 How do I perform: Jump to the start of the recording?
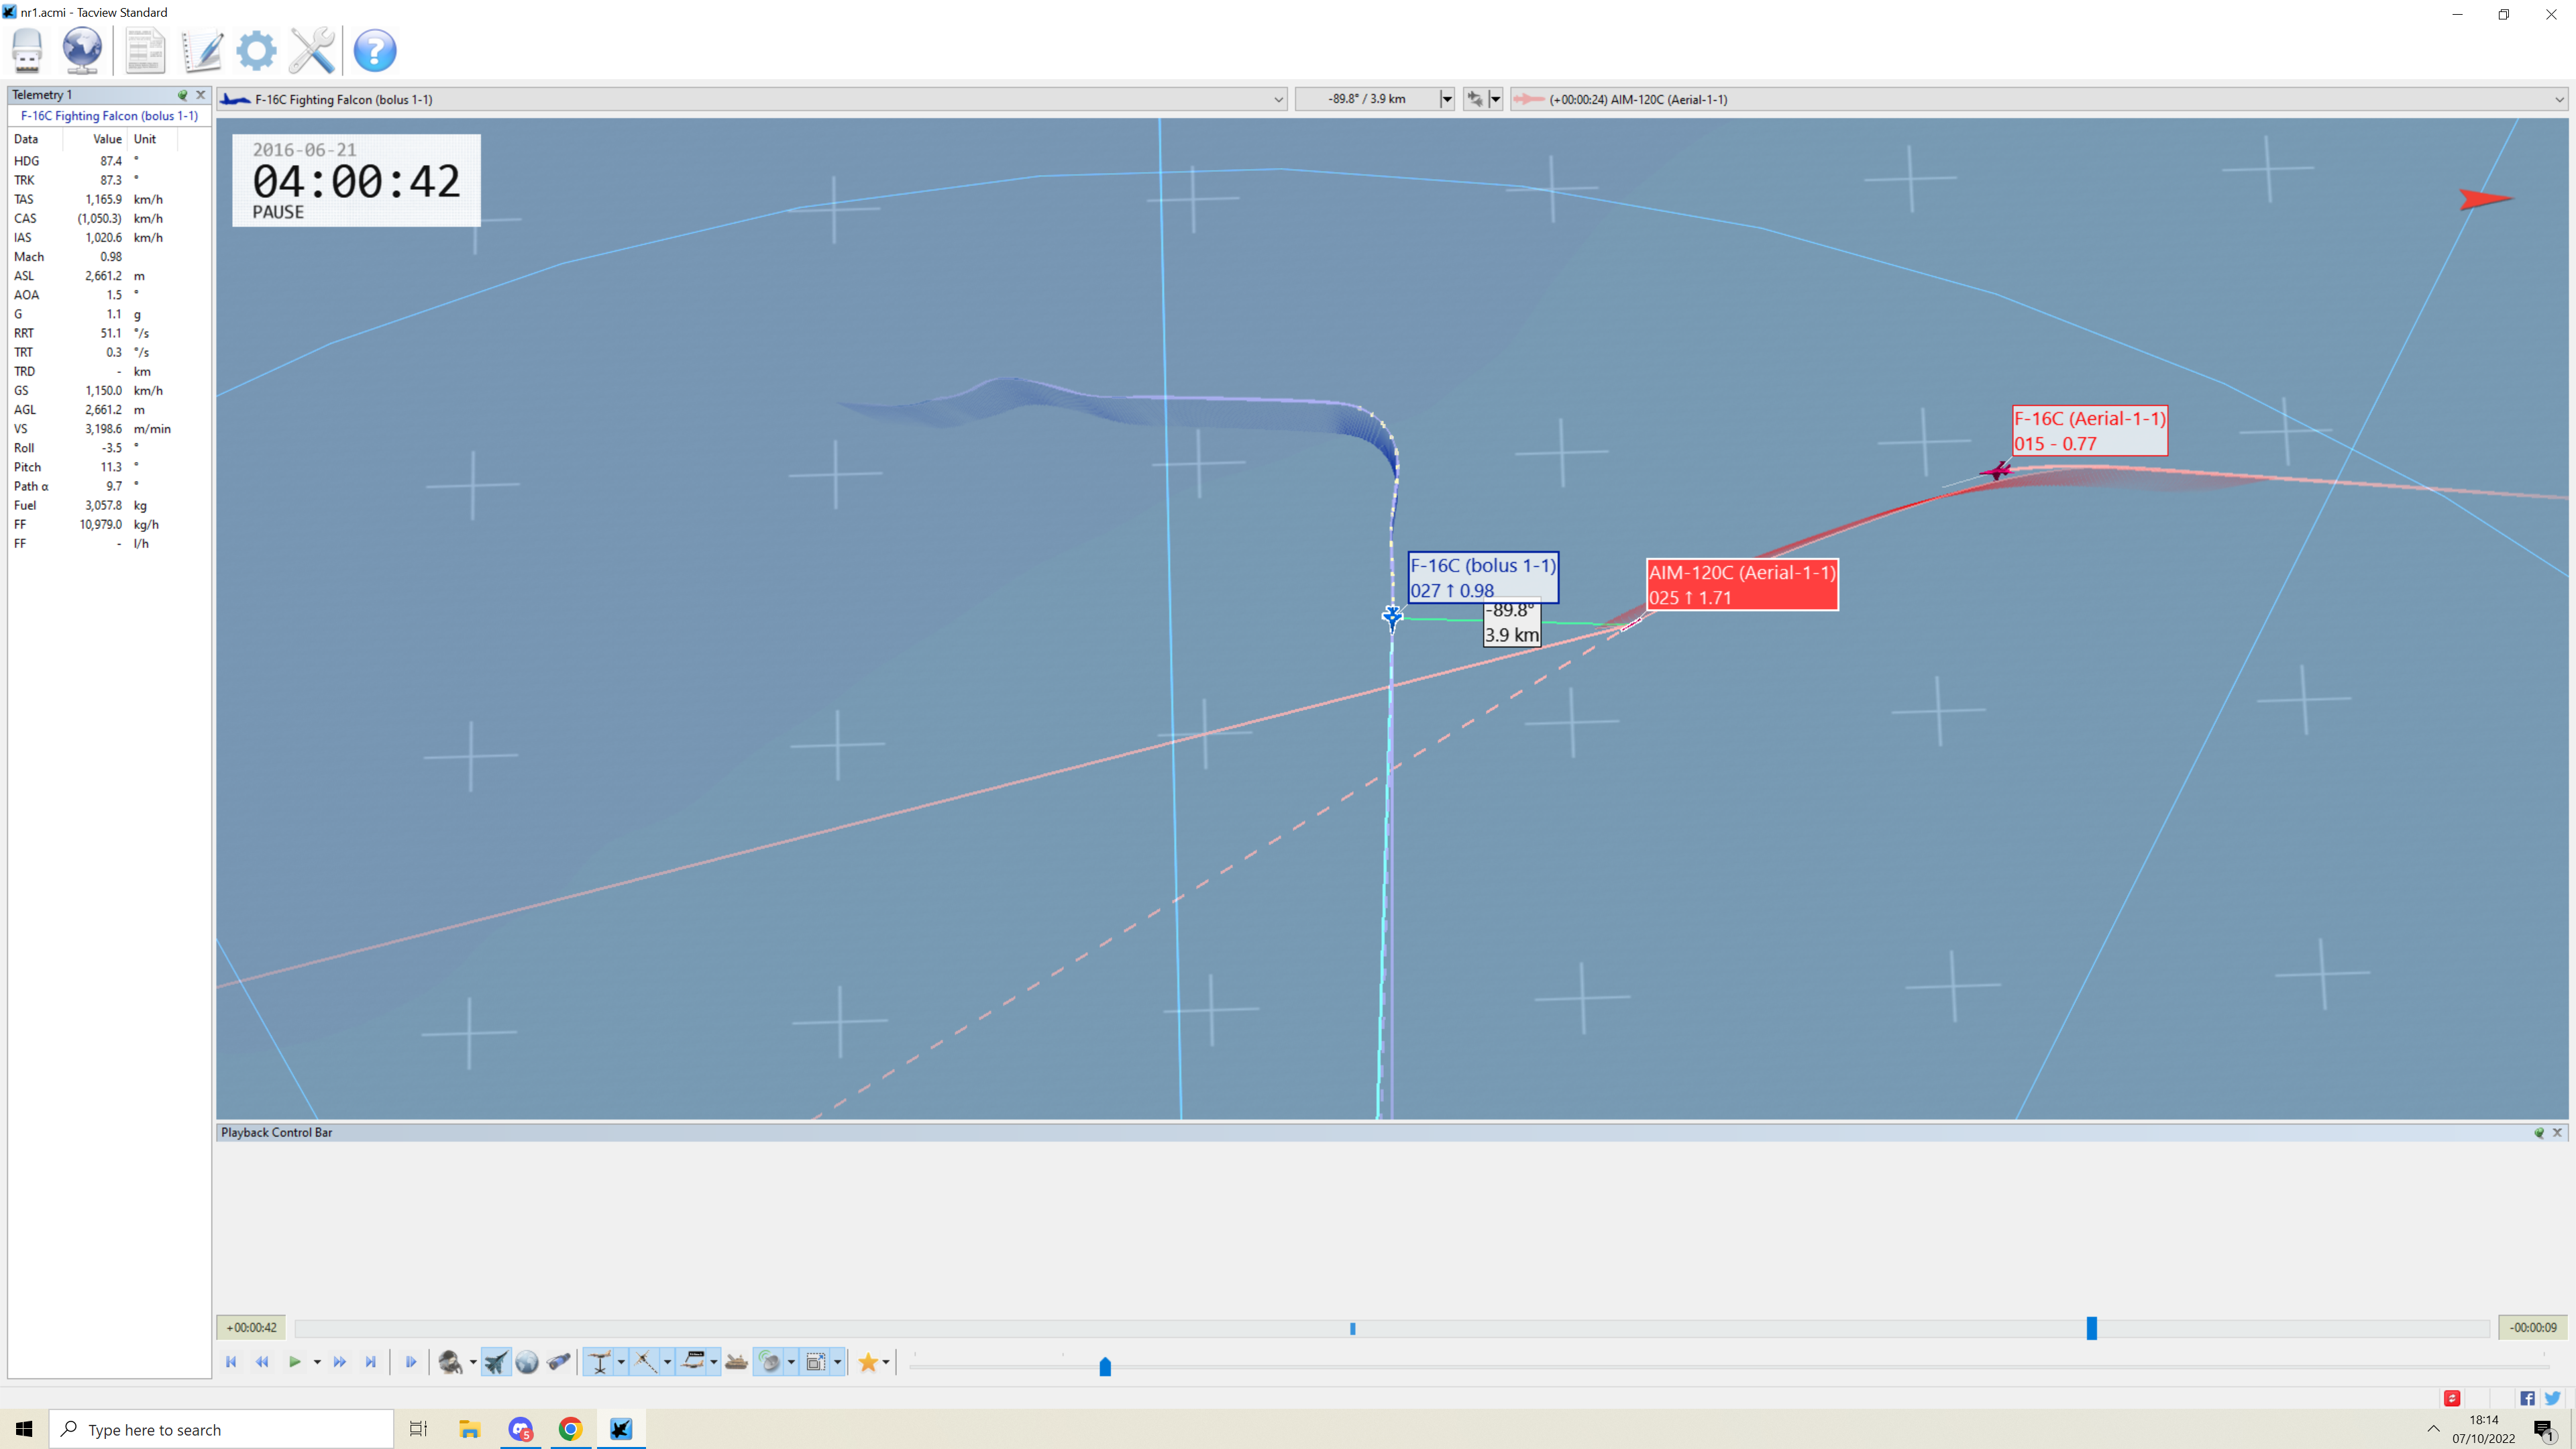[x=231, y=1362]
